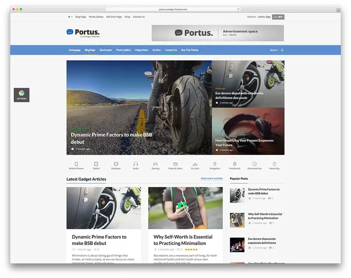
Task: Open the Settings color wheel panel
Action: 21,95
